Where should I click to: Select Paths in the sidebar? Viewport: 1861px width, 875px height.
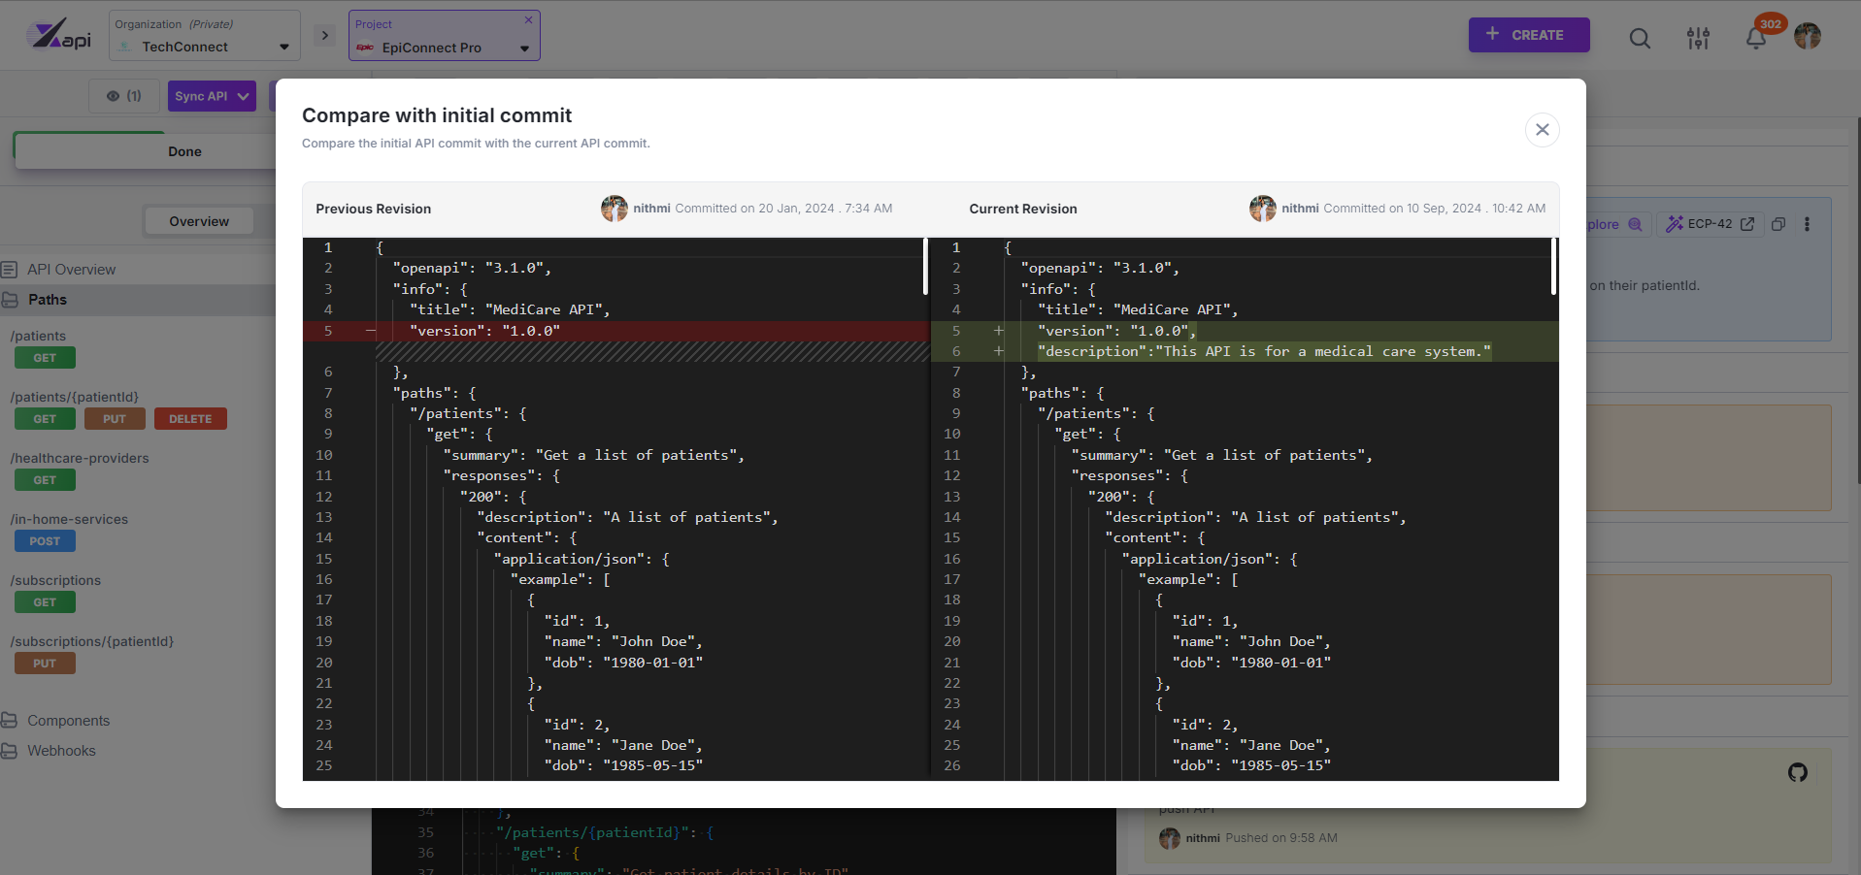pos(48,300)
